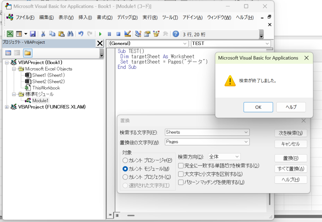Open the Object Browser toolbar icon
The image size is (322, 222).
(156, 34)
